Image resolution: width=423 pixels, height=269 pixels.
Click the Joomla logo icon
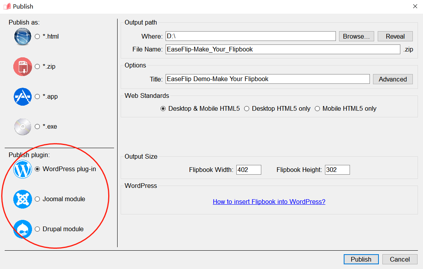pyautogui.click(x=22, y=199)
